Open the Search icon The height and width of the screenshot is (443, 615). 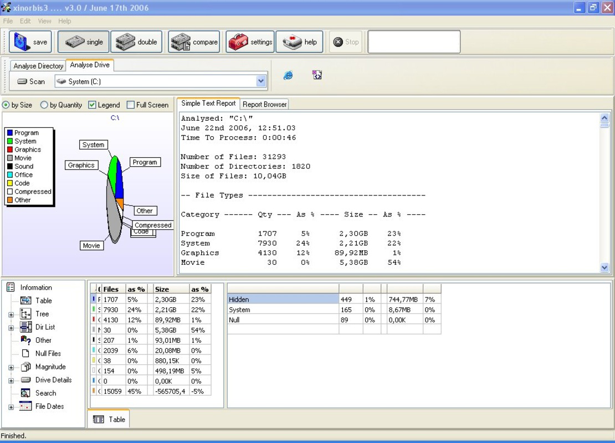pos(25,393)
